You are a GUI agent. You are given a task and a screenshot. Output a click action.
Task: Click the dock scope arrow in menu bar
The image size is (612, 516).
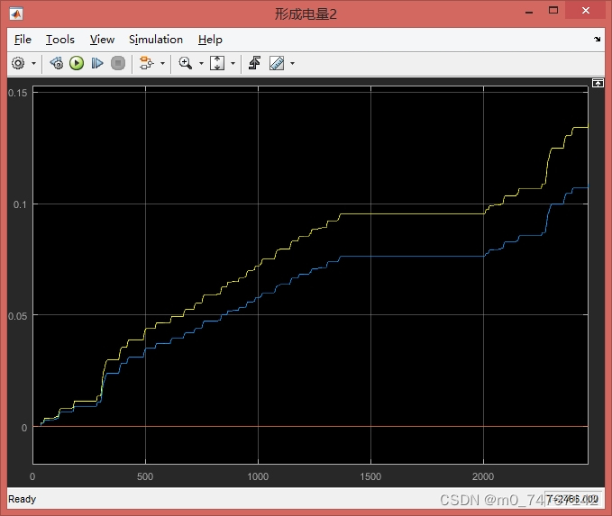tap(598, 39)
